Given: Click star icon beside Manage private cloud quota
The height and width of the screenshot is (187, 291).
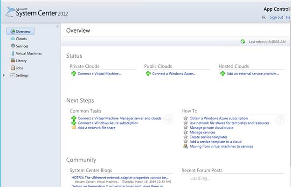Looking at the screenshot, I should tap(186, 127).
